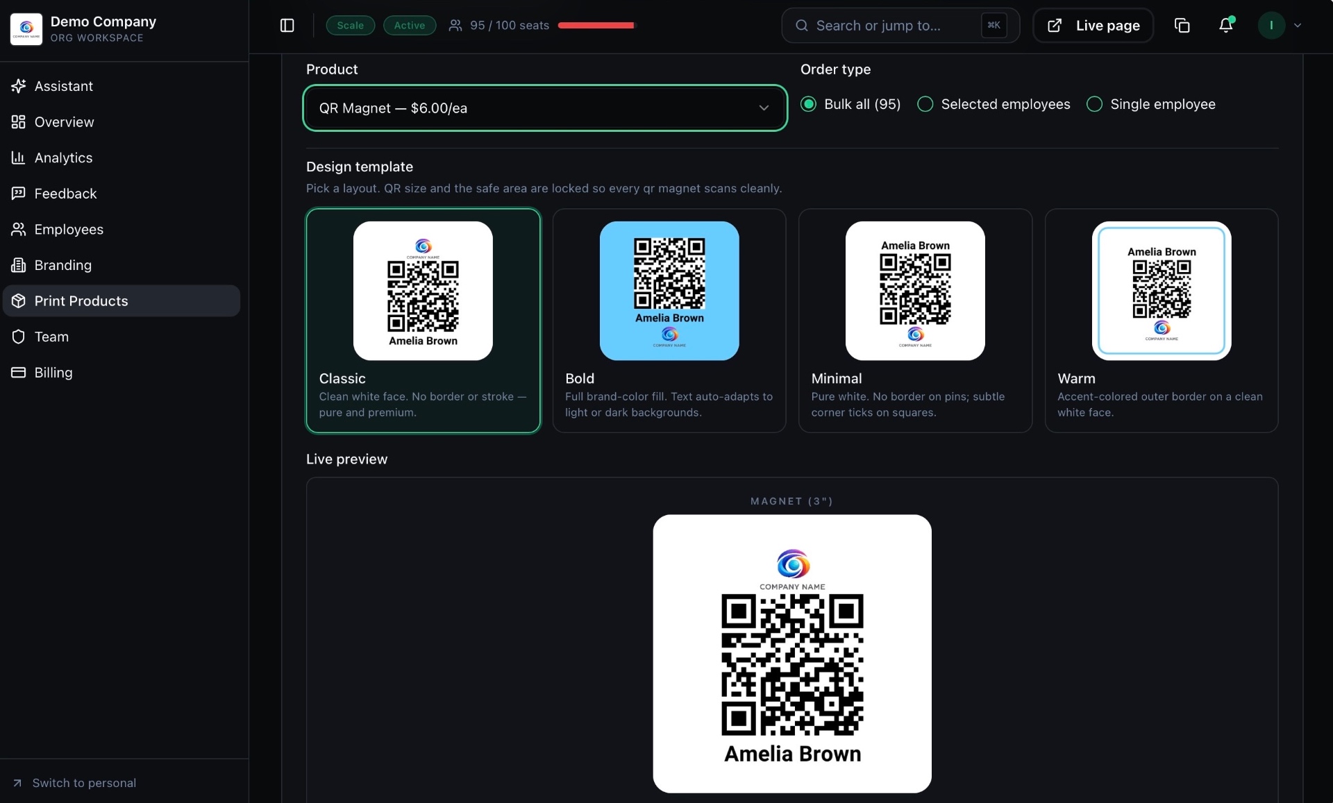Image resolution: width=1333 pixels, height=803 pixels.
Task: Open the QR Magnet product dropdown
Action: tap(545, 108)
